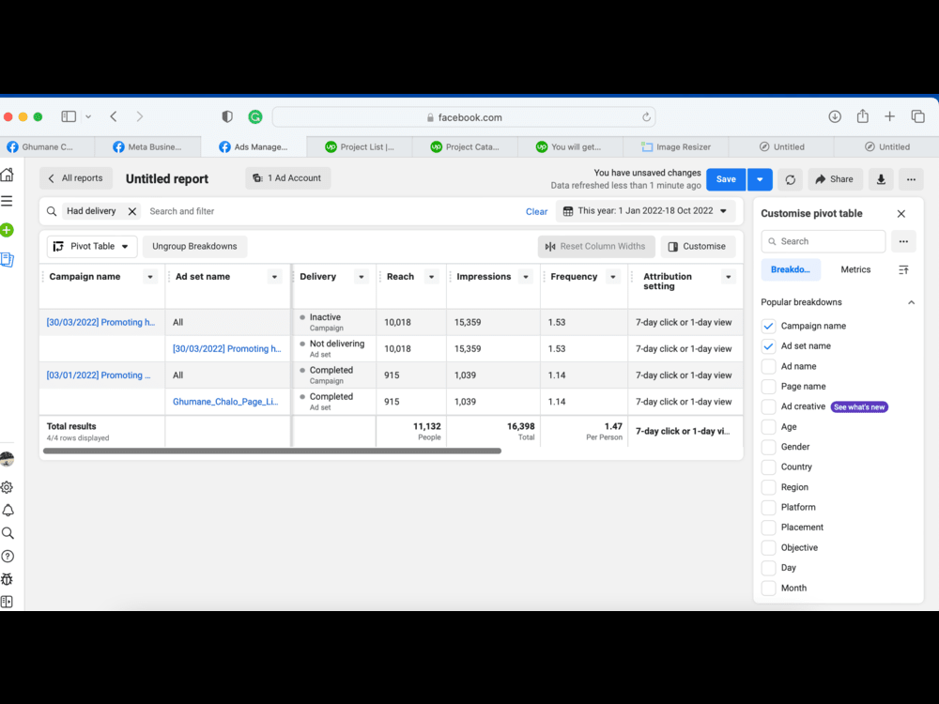This screenshot has height=704, width=939.
Task: Go back with browser back arrow
Action: coord(114,116)
